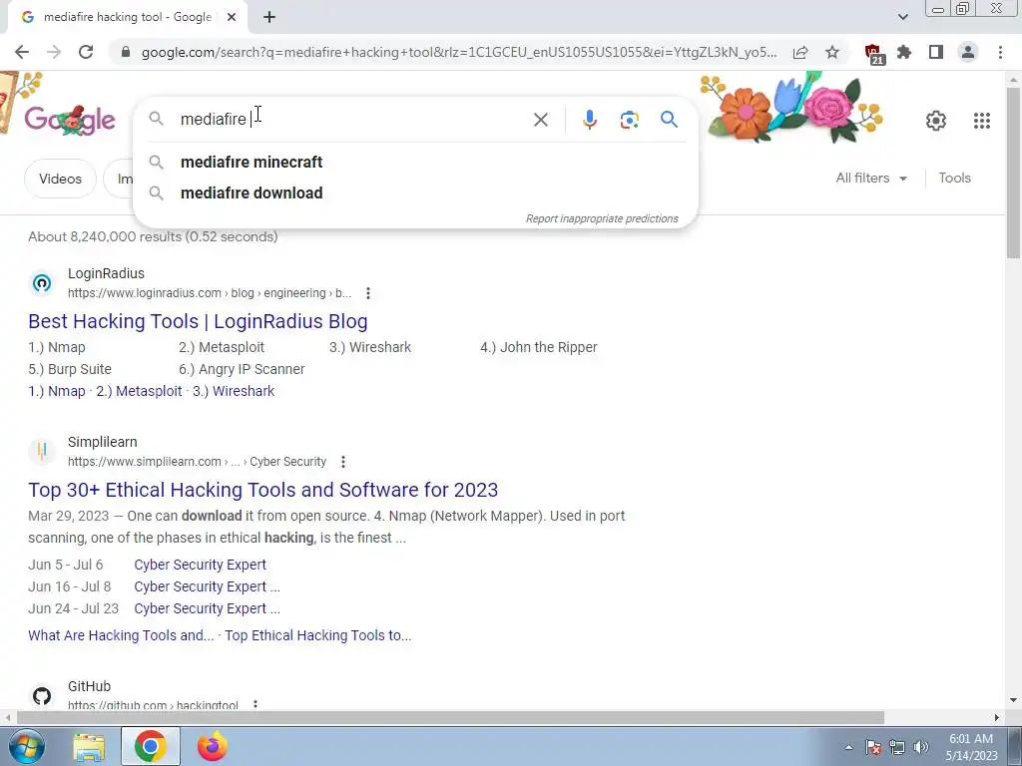Expand the All filters dropdown

[x=871, y=178]
